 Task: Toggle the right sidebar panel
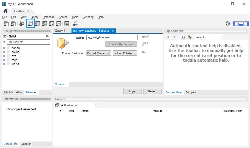[246, 24]
